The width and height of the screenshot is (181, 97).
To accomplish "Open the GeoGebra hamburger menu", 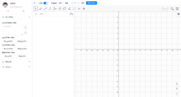I will (x=177, y=9).
